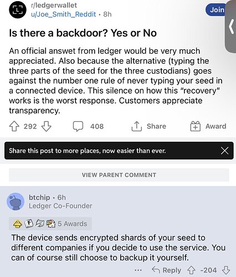Dismiss the share post banner
The height and width of the screenshot is (277, 236).
click(224, 151)
